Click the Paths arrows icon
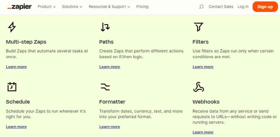280x137 pixels. coord(105,27)
